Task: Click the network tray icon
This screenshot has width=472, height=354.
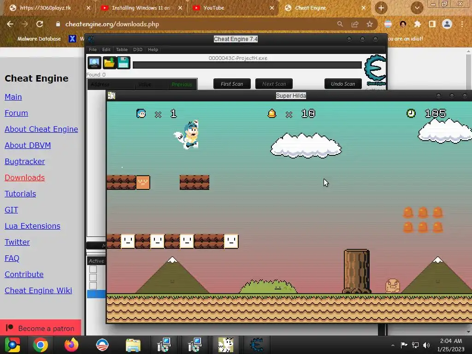Action: [415, 345]
